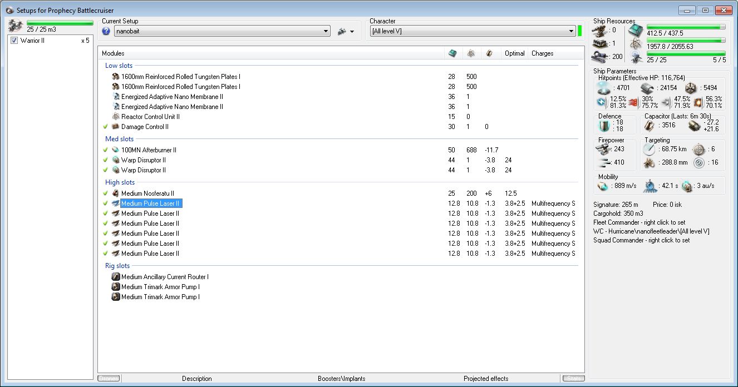
Task: Click the capacitor recharge icon showing -27.2
Action: 695,126
